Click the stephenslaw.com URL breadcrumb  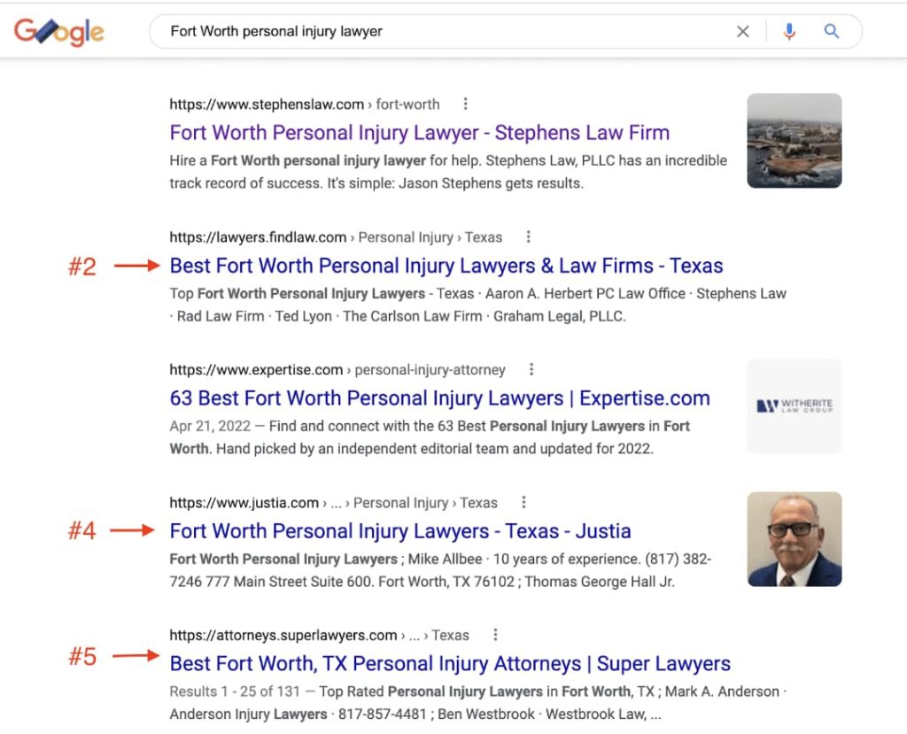click(305, 104)
